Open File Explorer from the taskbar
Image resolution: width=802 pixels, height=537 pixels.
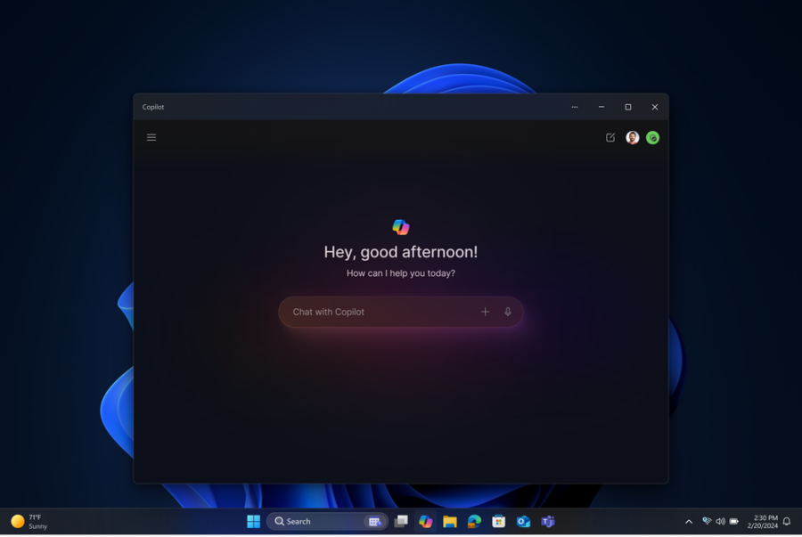tap(449, 521)
